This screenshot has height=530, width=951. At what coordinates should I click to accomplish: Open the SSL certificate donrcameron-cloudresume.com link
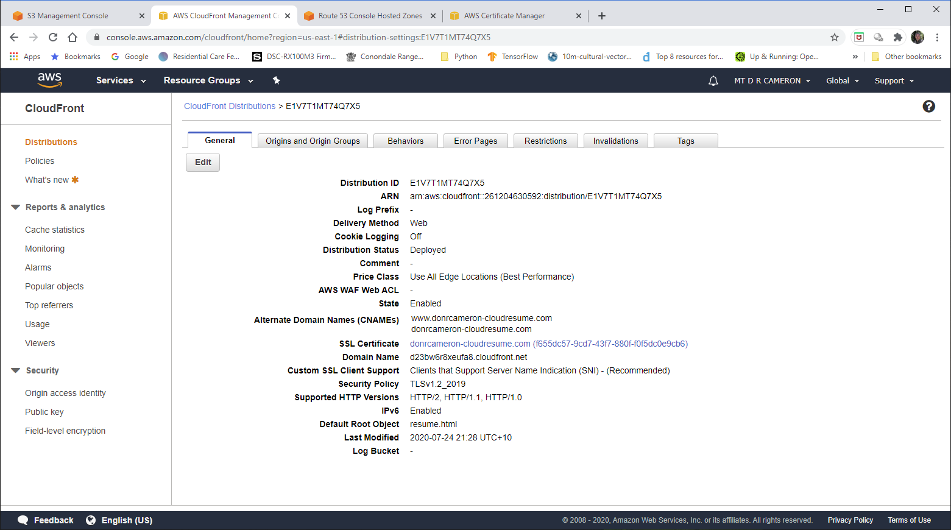pyautogui.click(x=549, y=344)
